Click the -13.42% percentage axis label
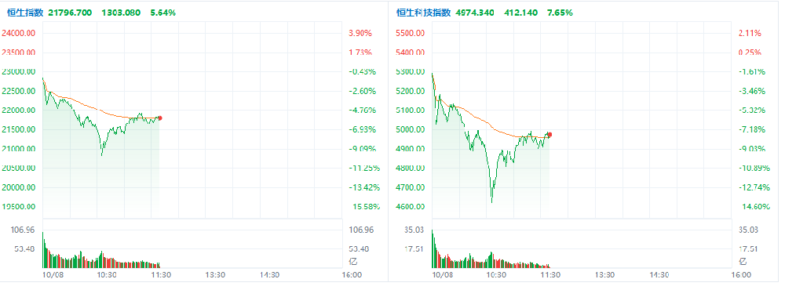The image size is (785, 290). [x=363, y=187]
